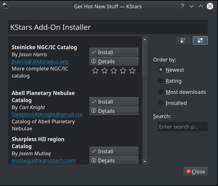The image size is (218, 186).
Task: Close the add-on installer with Close button
Action: tap(196, 172)
